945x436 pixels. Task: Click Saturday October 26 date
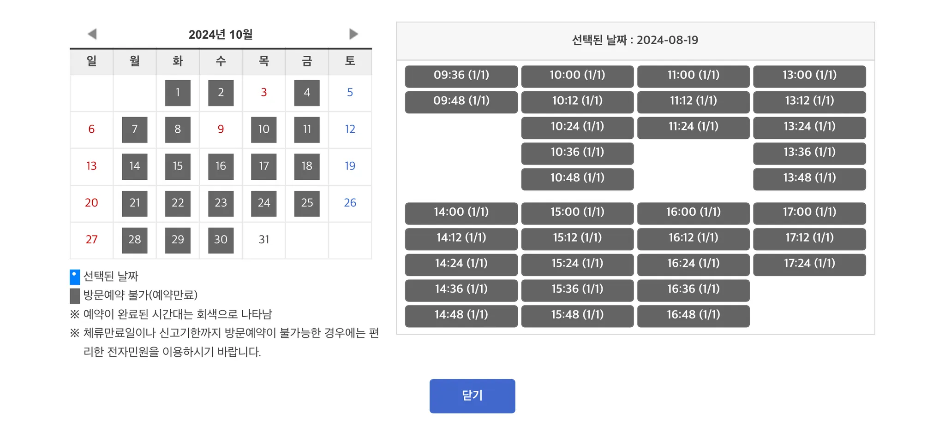(x=350, y=203)
